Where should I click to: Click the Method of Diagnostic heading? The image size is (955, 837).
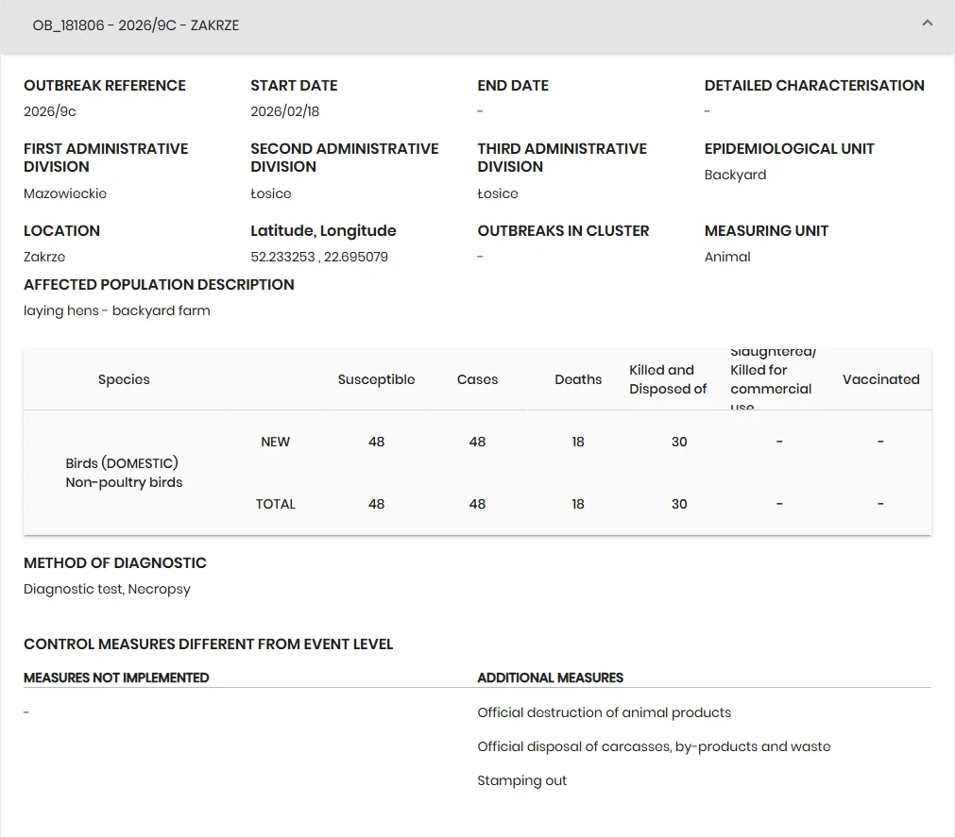coord(115,563)
